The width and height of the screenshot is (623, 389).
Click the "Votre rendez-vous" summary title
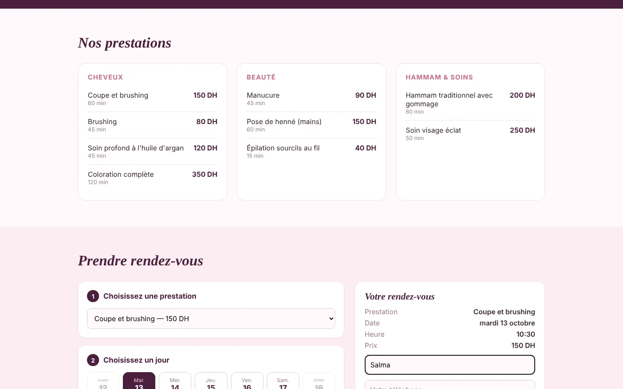[x=400, y=297]
